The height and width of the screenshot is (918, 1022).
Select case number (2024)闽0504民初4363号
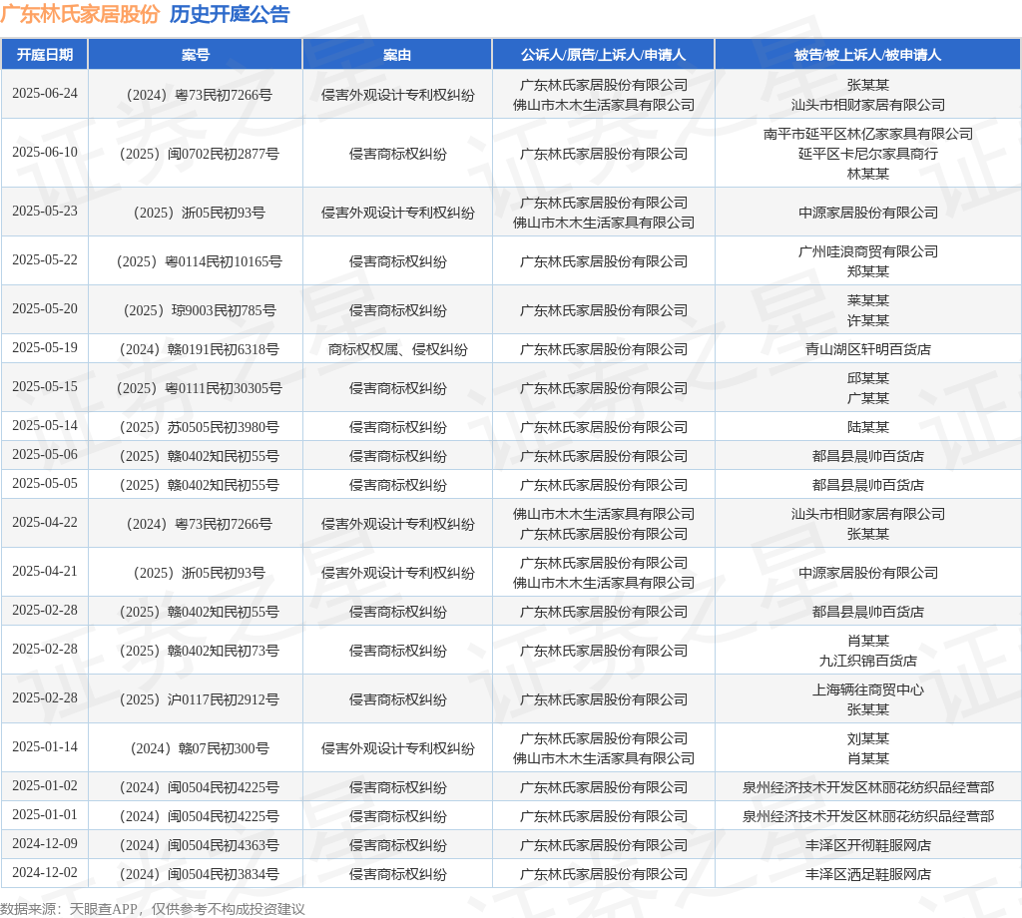(199, 846)
